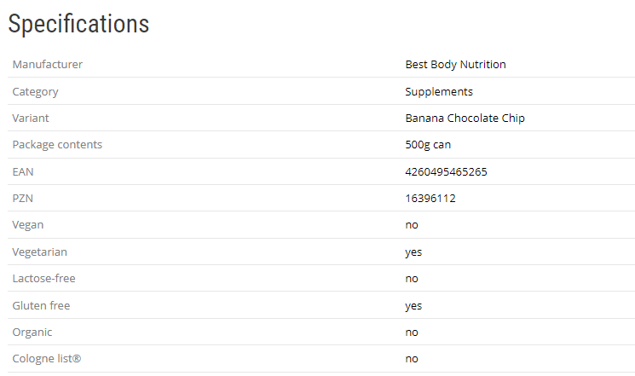The height and width of the screenshot is (376, 635).
Task: Select the 500g can value
Action: [428, 144]
